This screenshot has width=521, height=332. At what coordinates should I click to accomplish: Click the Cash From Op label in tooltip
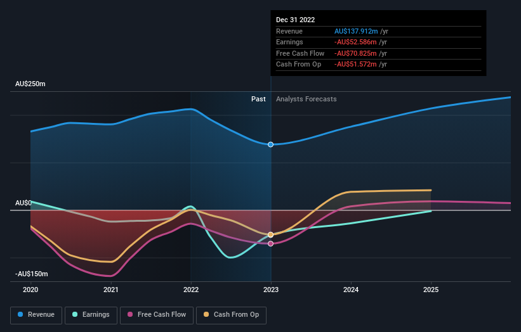[x=298, y=65]
